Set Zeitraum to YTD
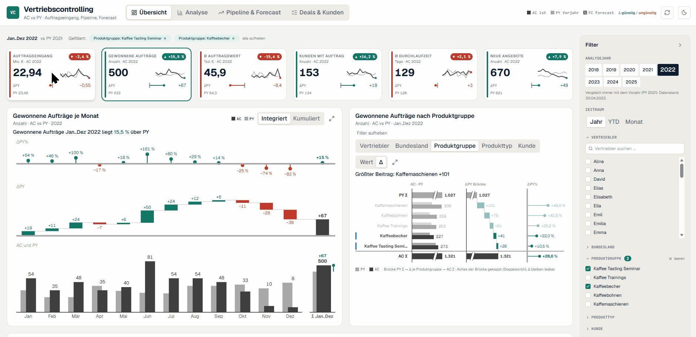This screenshot has height=337, width=696. 614,122
